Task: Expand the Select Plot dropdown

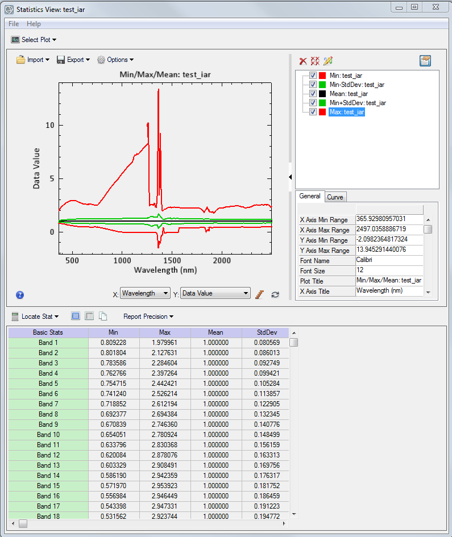Action: click(34, 40)
